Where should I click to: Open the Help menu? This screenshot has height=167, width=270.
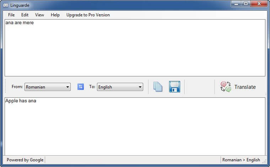tap(55, 15)
